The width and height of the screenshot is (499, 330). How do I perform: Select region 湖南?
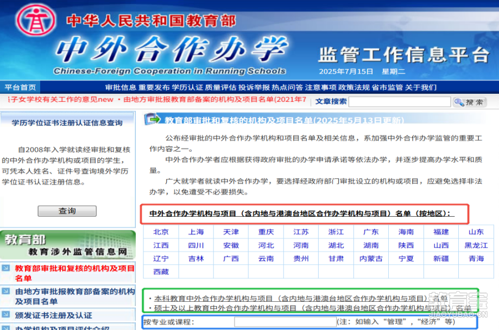click(x=371, y=245)
